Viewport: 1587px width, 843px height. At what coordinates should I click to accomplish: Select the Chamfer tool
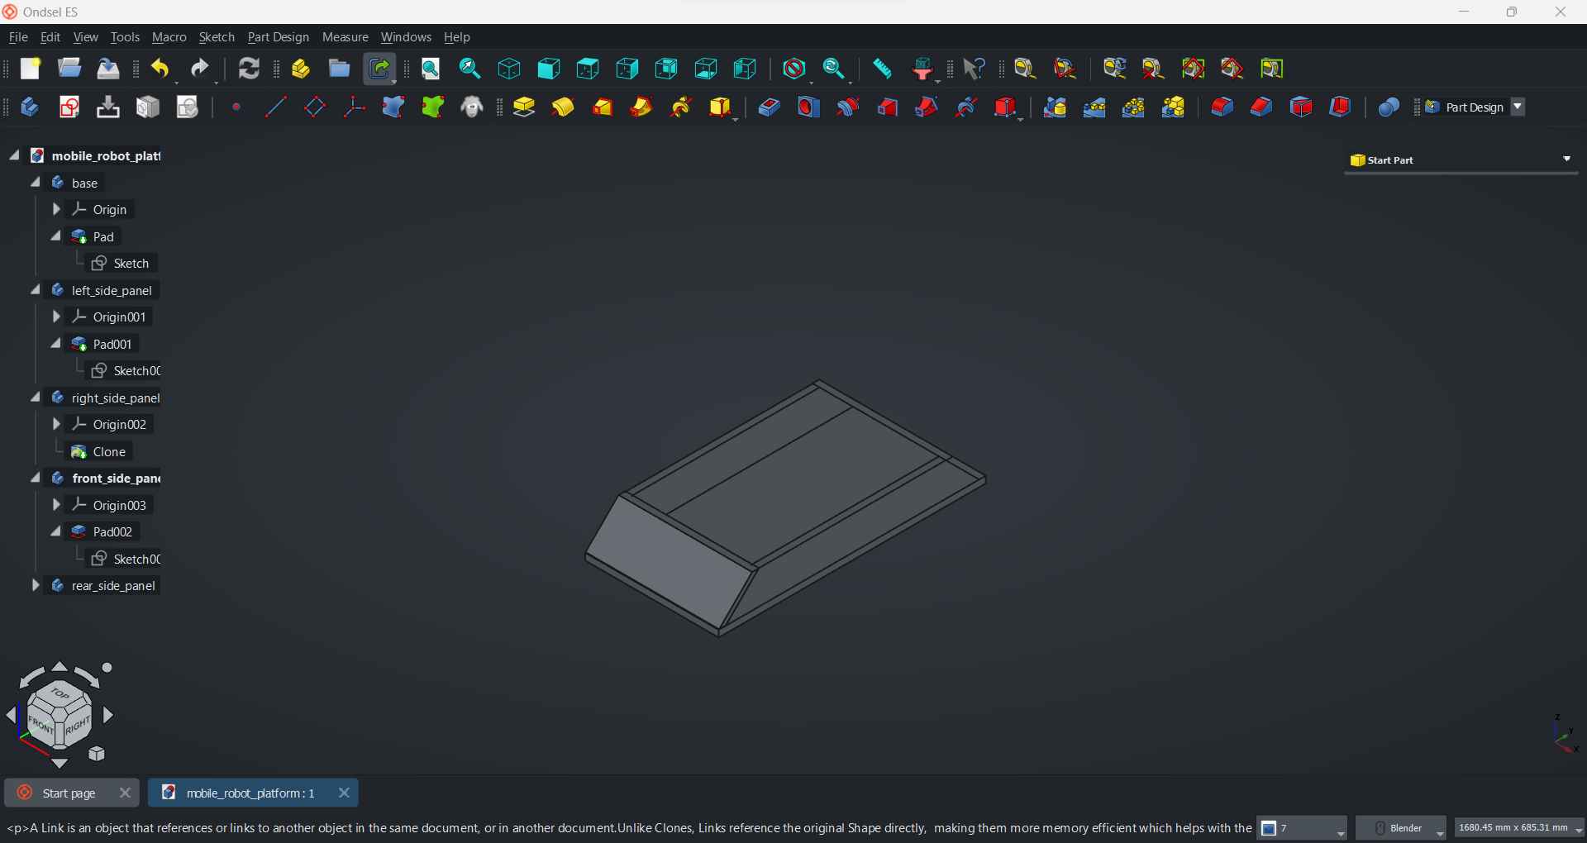(x=1262, y=107)
